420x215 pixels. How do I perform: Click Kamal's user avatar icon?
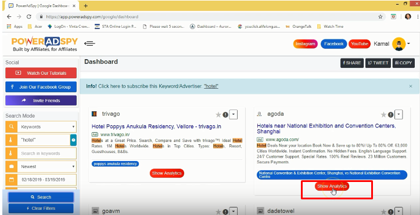399,44
